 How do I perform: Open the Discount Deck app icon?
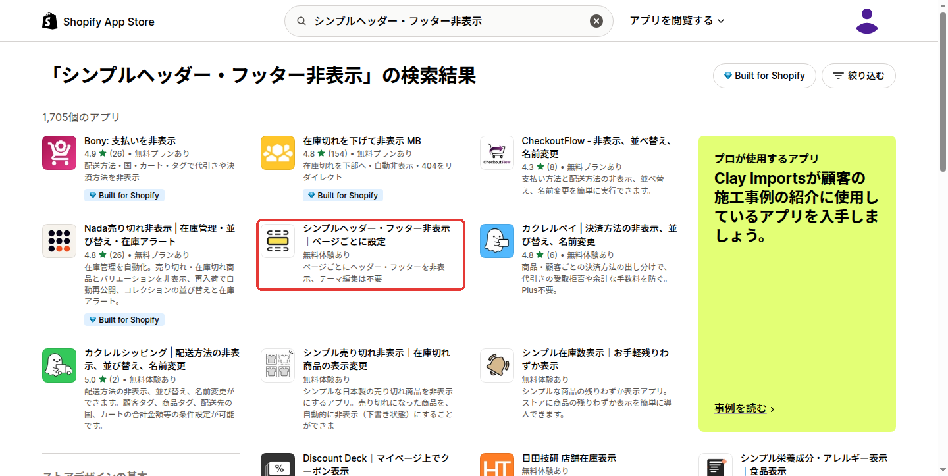coord(278,465)
